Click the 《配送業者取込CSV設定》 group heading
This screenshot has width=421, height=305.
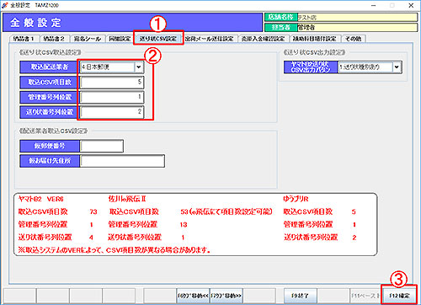tap(53, 131)
